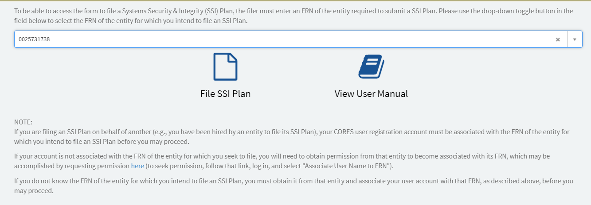Click the "File SSI Plan" text label
The height and width of the screenshot is (205, 591).
point(225,94)
